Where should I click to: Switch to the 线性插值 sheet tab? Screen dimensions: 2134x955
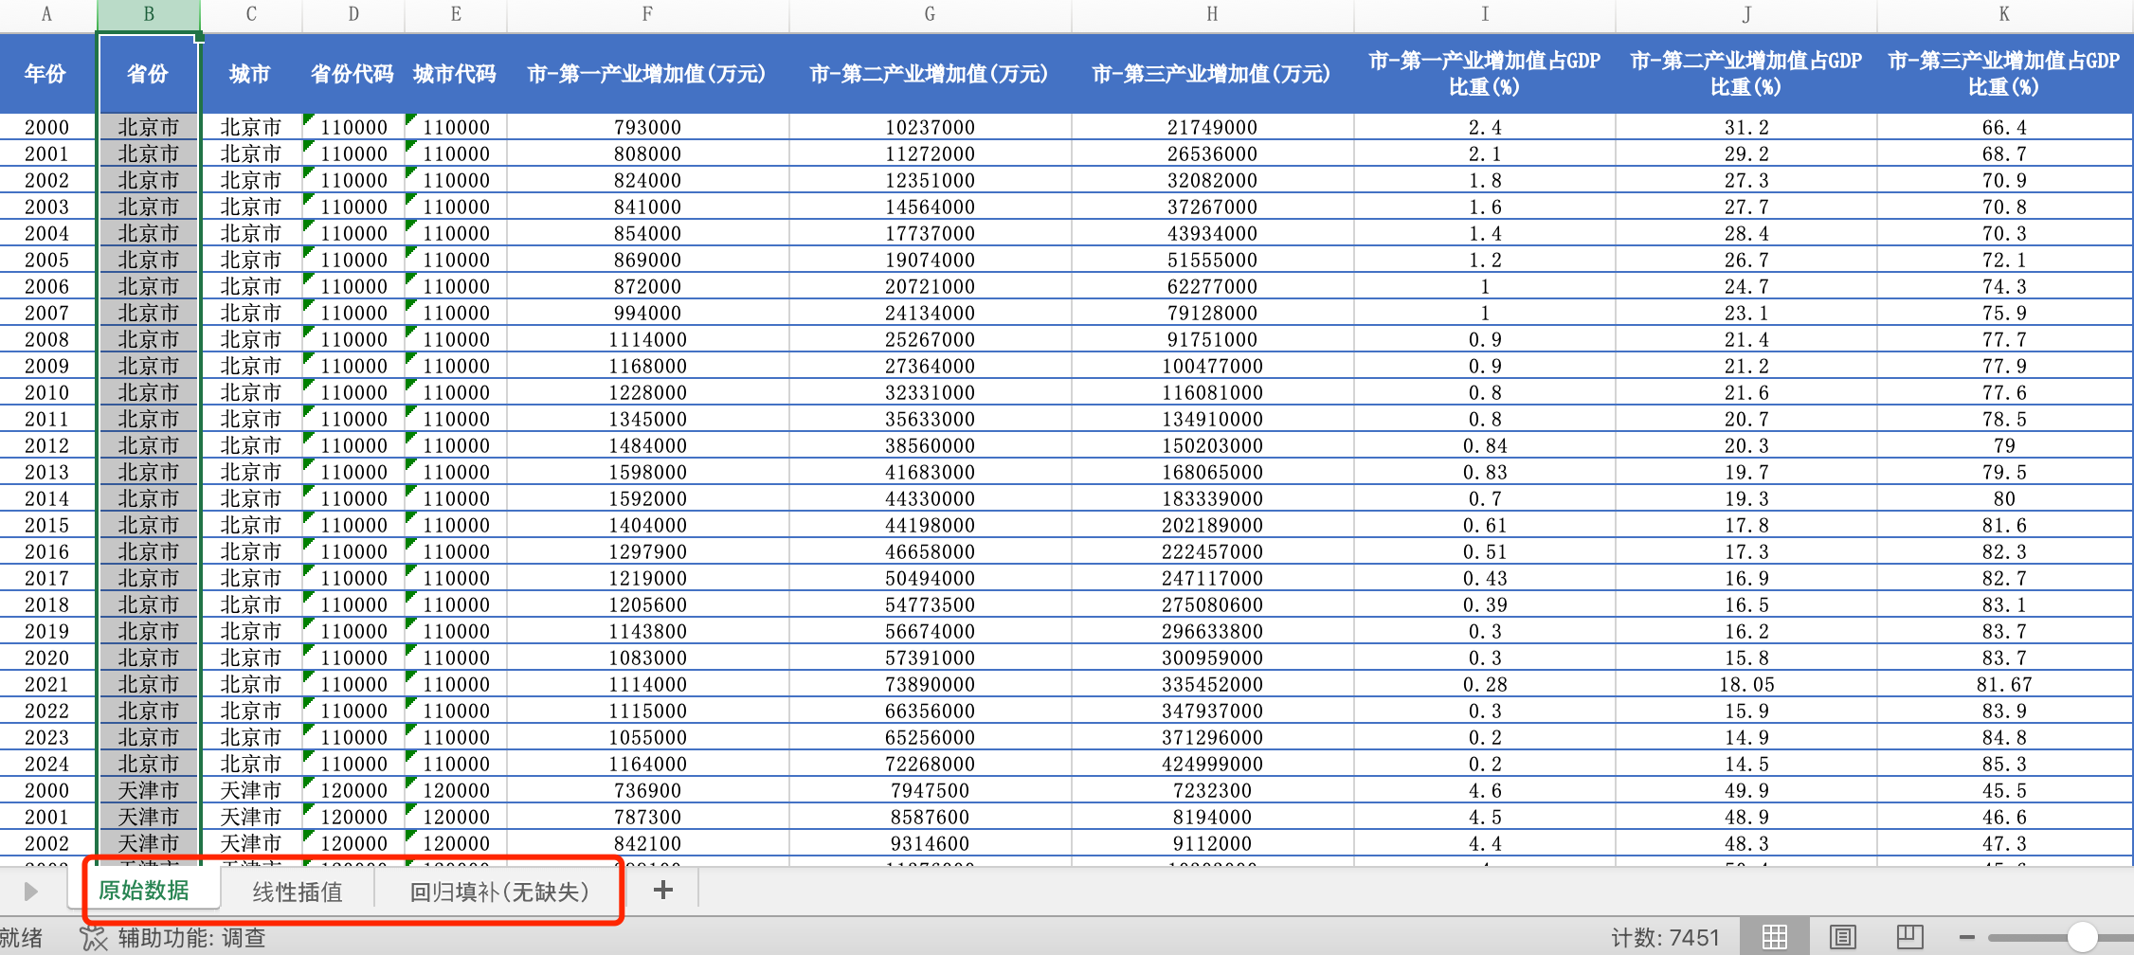(298, 891)
